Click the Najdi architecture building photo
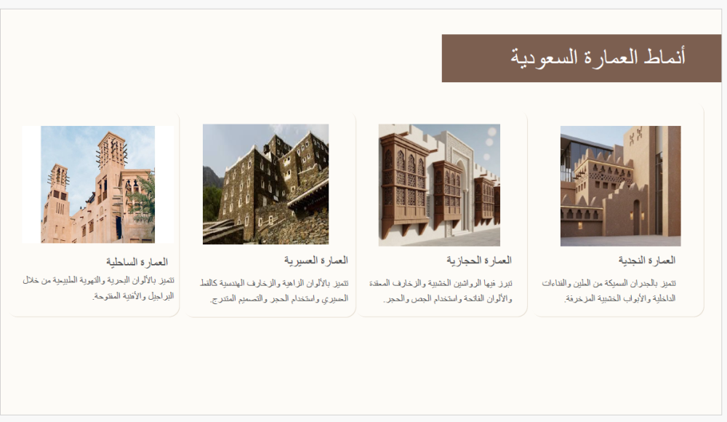The image size is (727, 422). click(620, 186)
